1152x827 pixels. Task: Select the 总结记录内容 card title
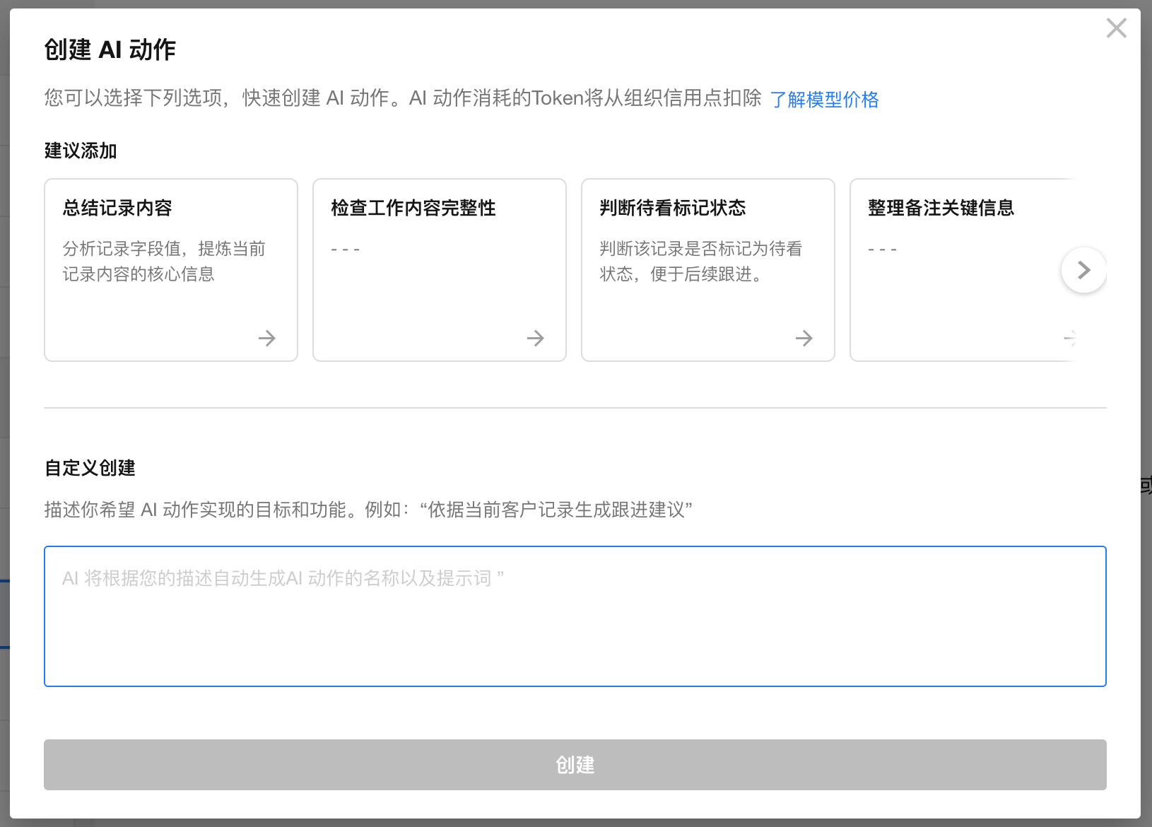tap(117, 208)
